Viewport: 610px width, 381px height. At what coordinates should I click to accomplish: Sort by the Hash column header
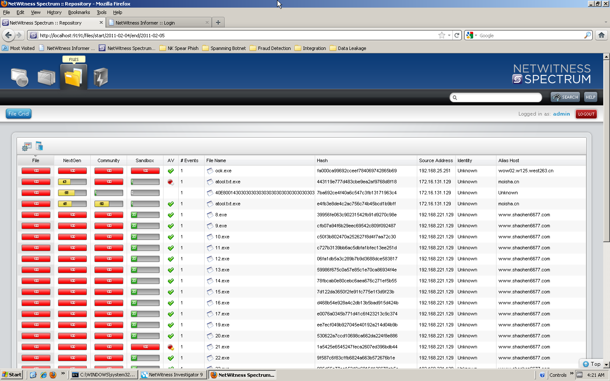click(x=366, y=160)
